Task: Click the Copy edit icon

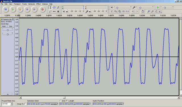Action: [x=116, y=11]
